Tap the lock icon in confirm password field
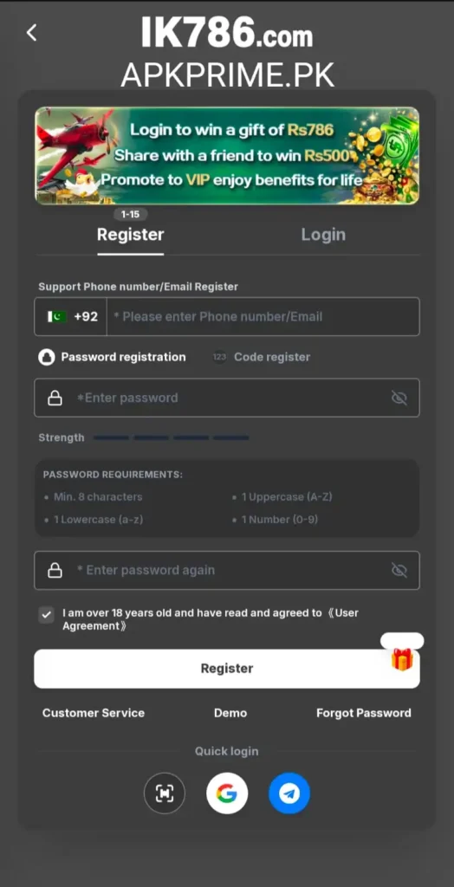 (55, 570)
